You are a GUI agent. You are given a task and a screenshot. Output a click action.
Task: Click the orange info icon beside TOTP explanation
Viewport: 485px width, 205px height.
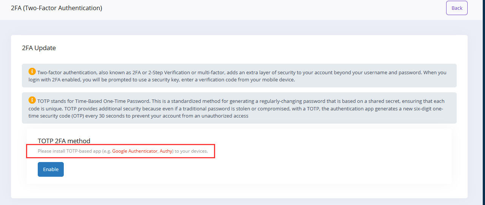pyautogui.click(x=32, y=100)
